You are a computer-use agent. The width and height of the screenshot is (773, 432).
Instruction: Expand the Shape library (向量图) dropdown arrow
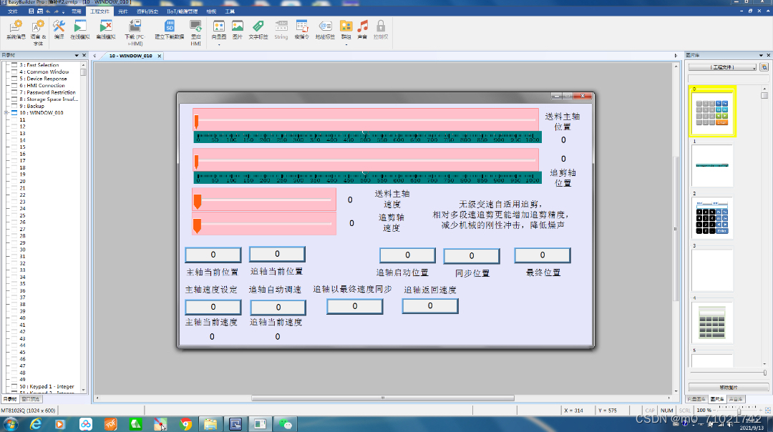pos(219,44)
